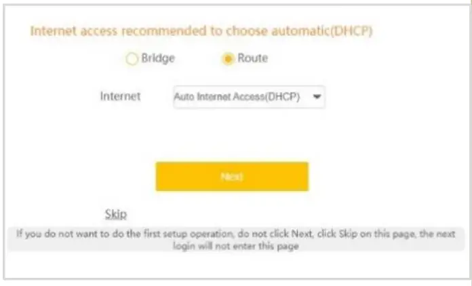Click the filled orange dot beside Route
The image size is (472, 286).
[x=229, y=59]
